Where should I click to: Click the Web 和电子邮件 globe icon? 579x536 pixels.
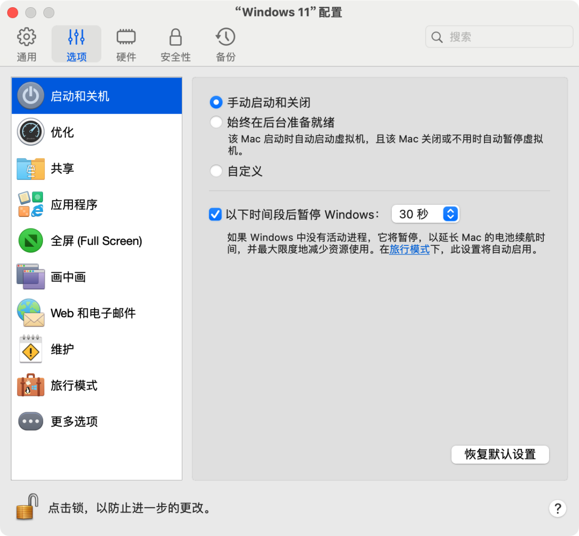tap(31, 313)
